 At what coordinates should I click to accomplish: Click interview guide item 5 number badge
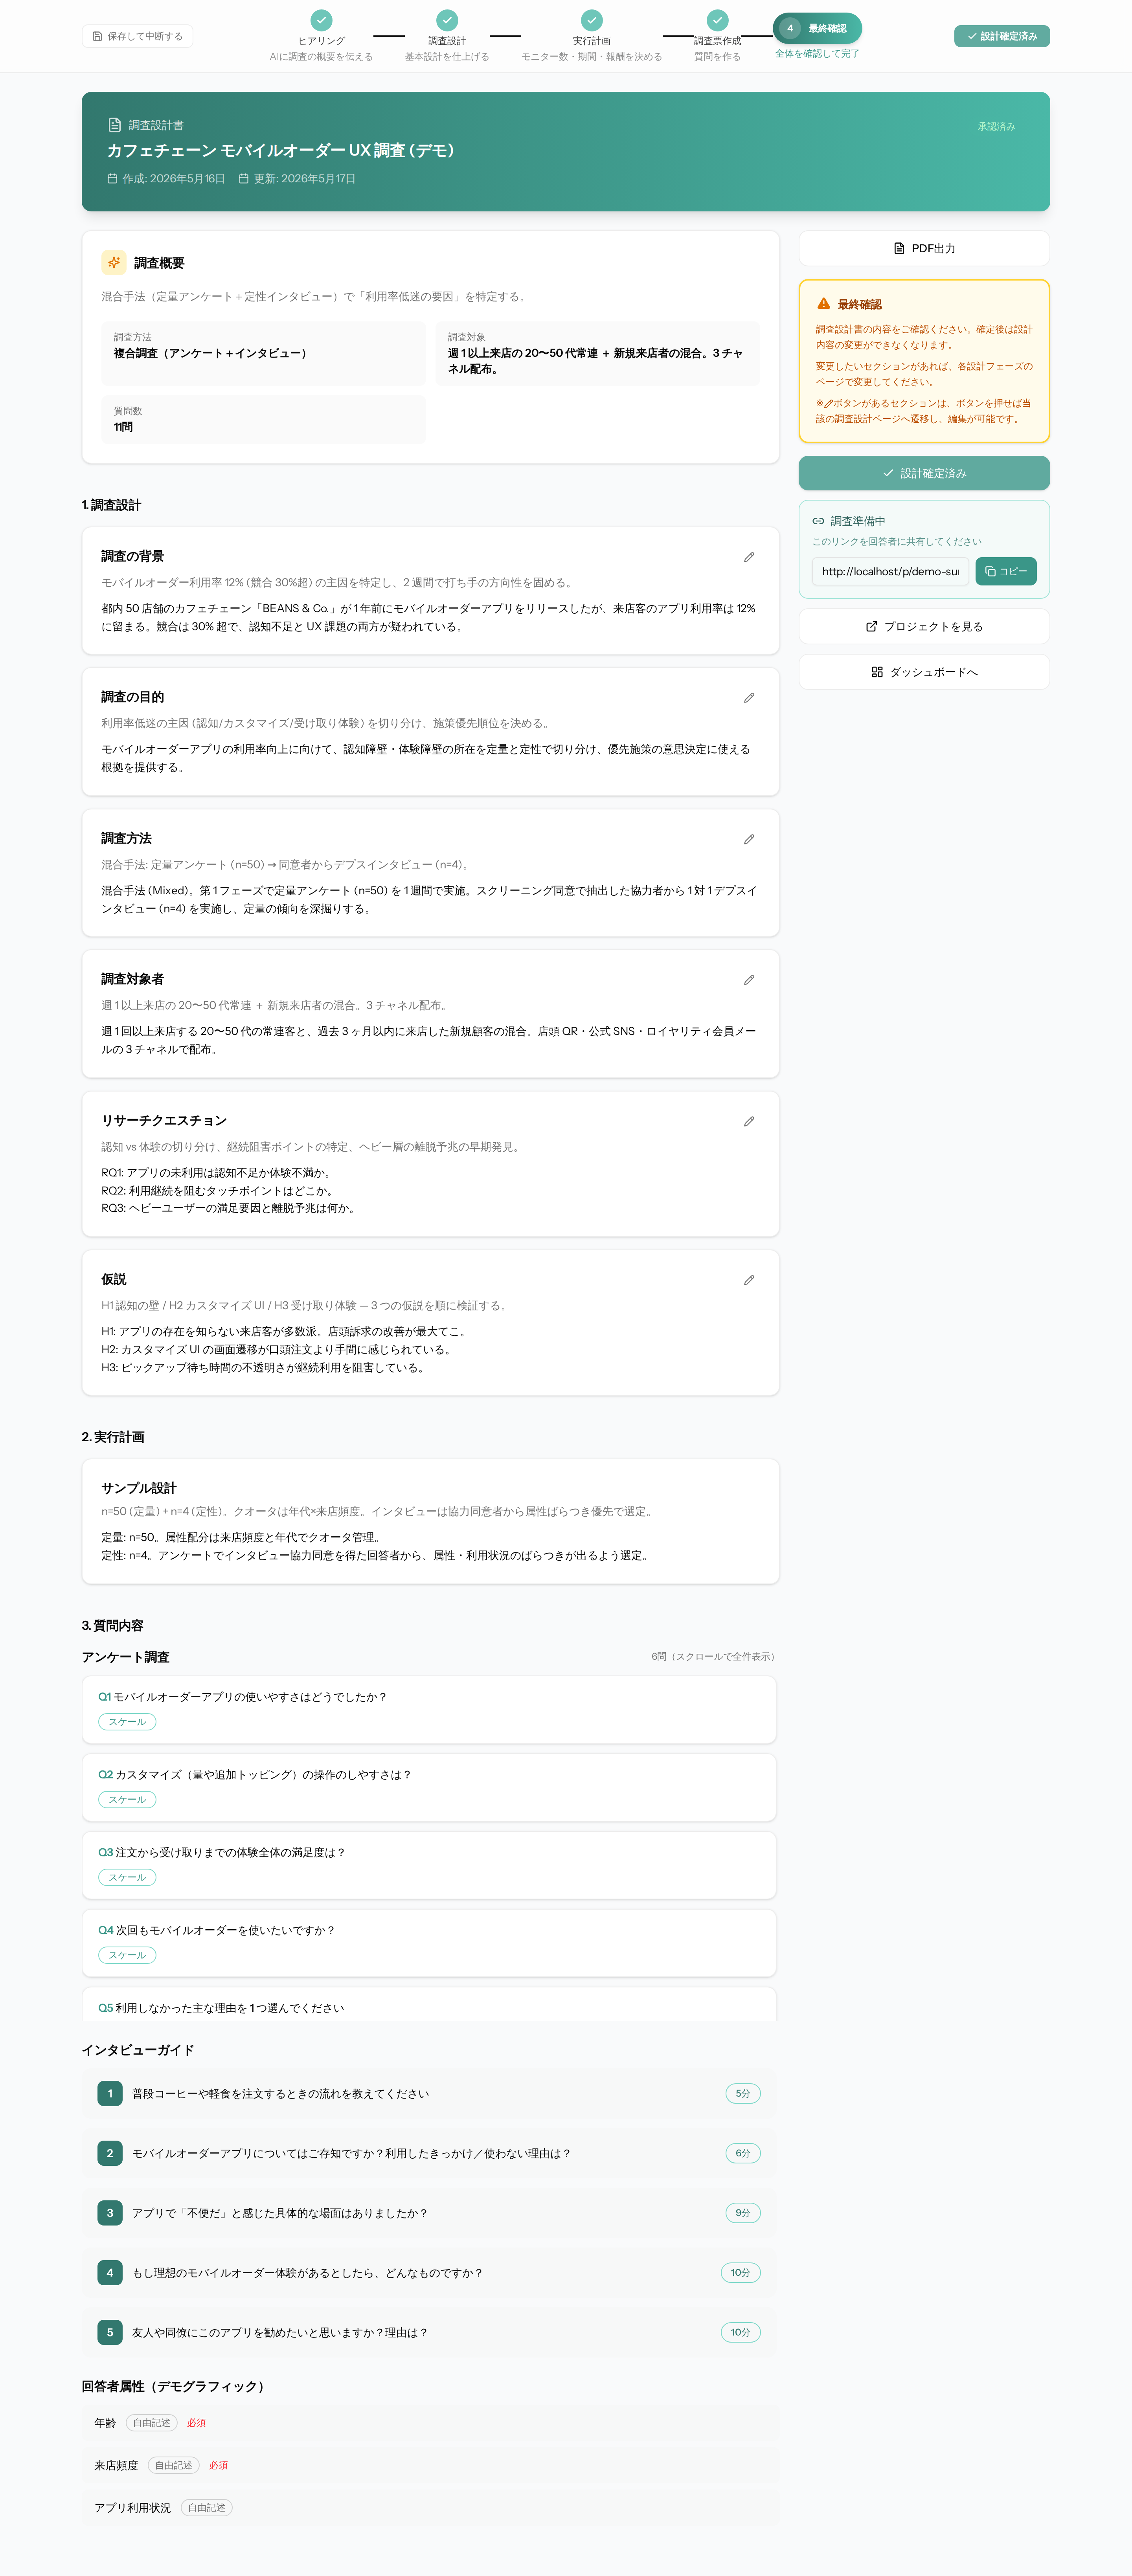110,2332
